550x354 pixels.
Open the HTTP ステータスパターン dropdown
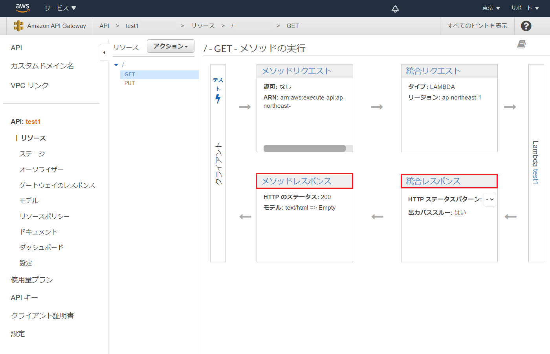(490, 199)
